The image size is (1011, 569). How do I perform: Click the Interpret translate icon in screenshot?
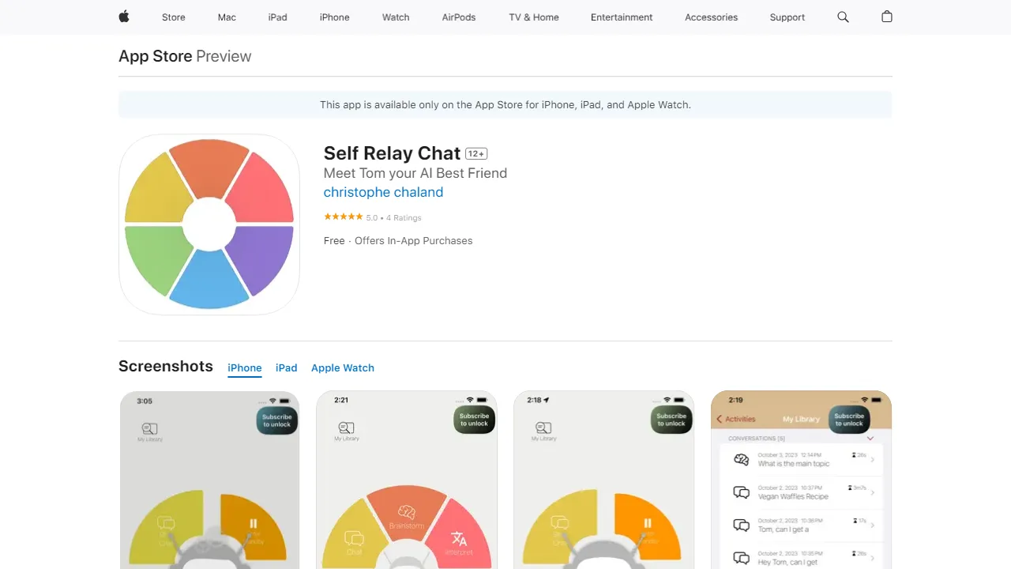[x=459, y=539]
